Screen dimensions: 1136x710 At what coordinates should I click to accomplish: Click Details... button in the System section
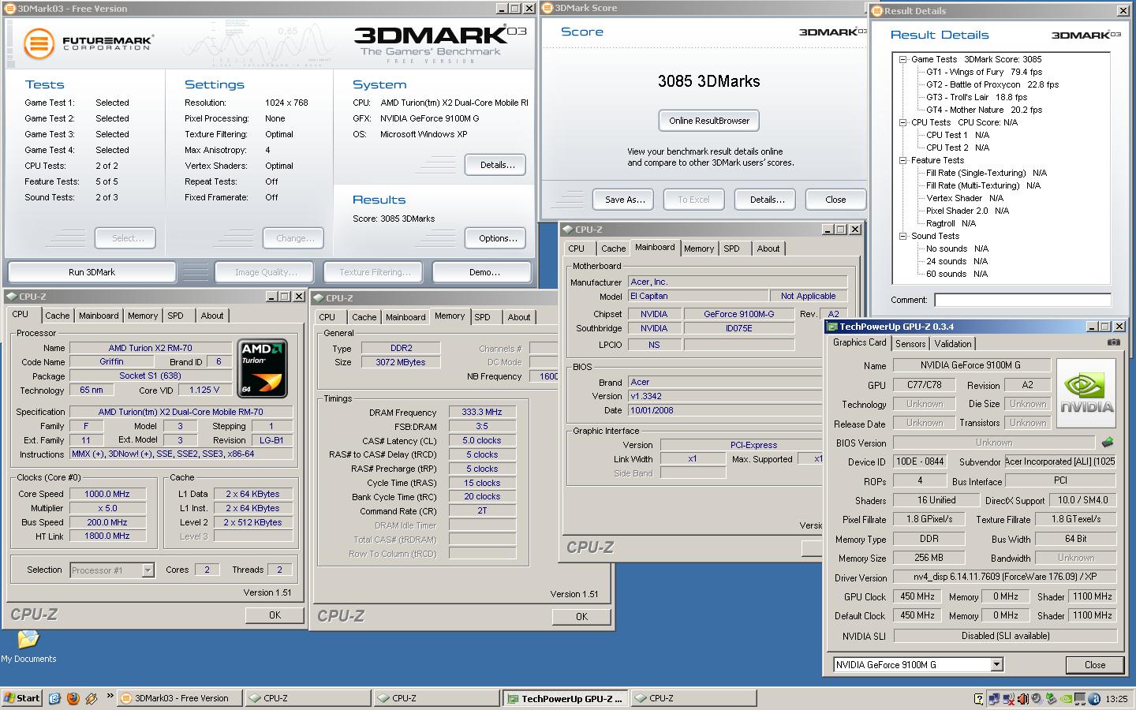click(x=497, y=165)
